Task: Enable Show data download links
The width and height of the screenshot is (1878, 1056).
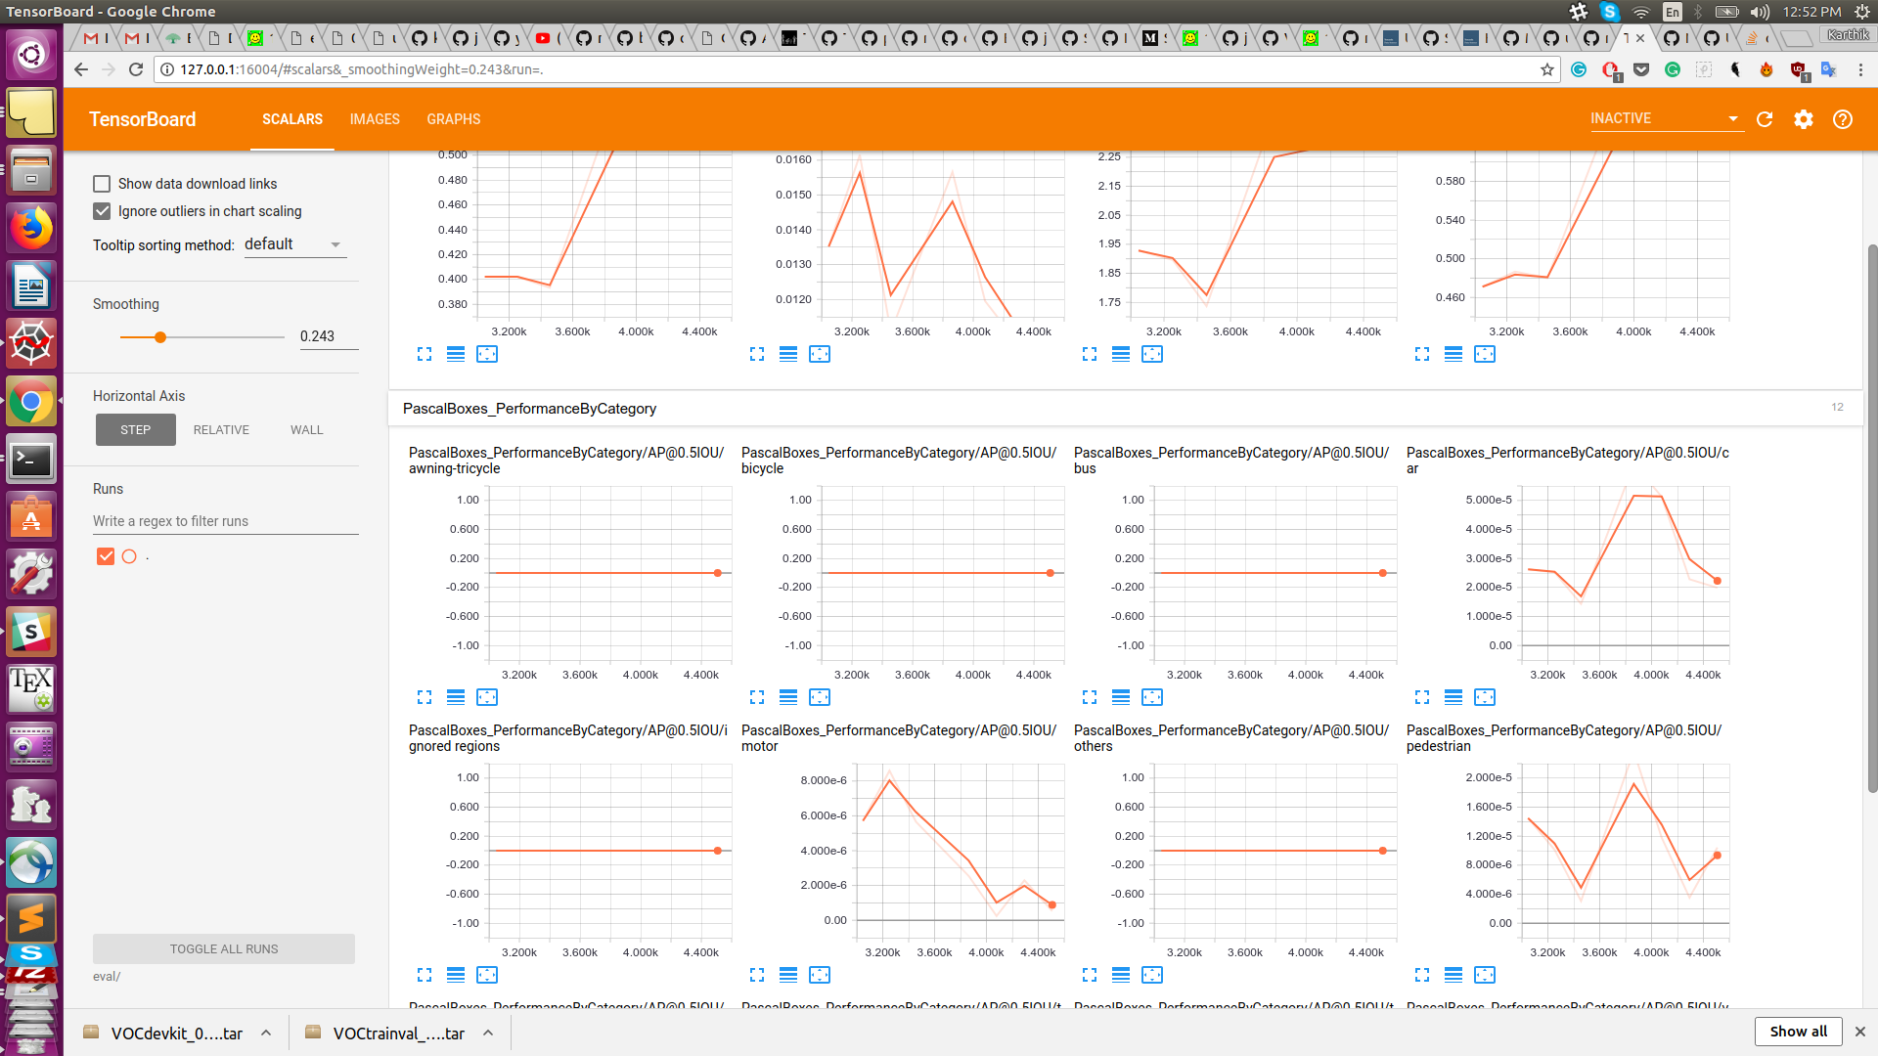Action: (102, 184)
